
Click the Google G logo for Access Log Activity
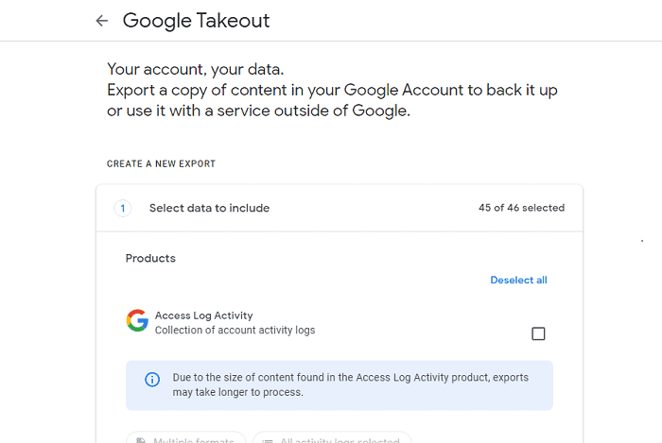coord(137,321)
